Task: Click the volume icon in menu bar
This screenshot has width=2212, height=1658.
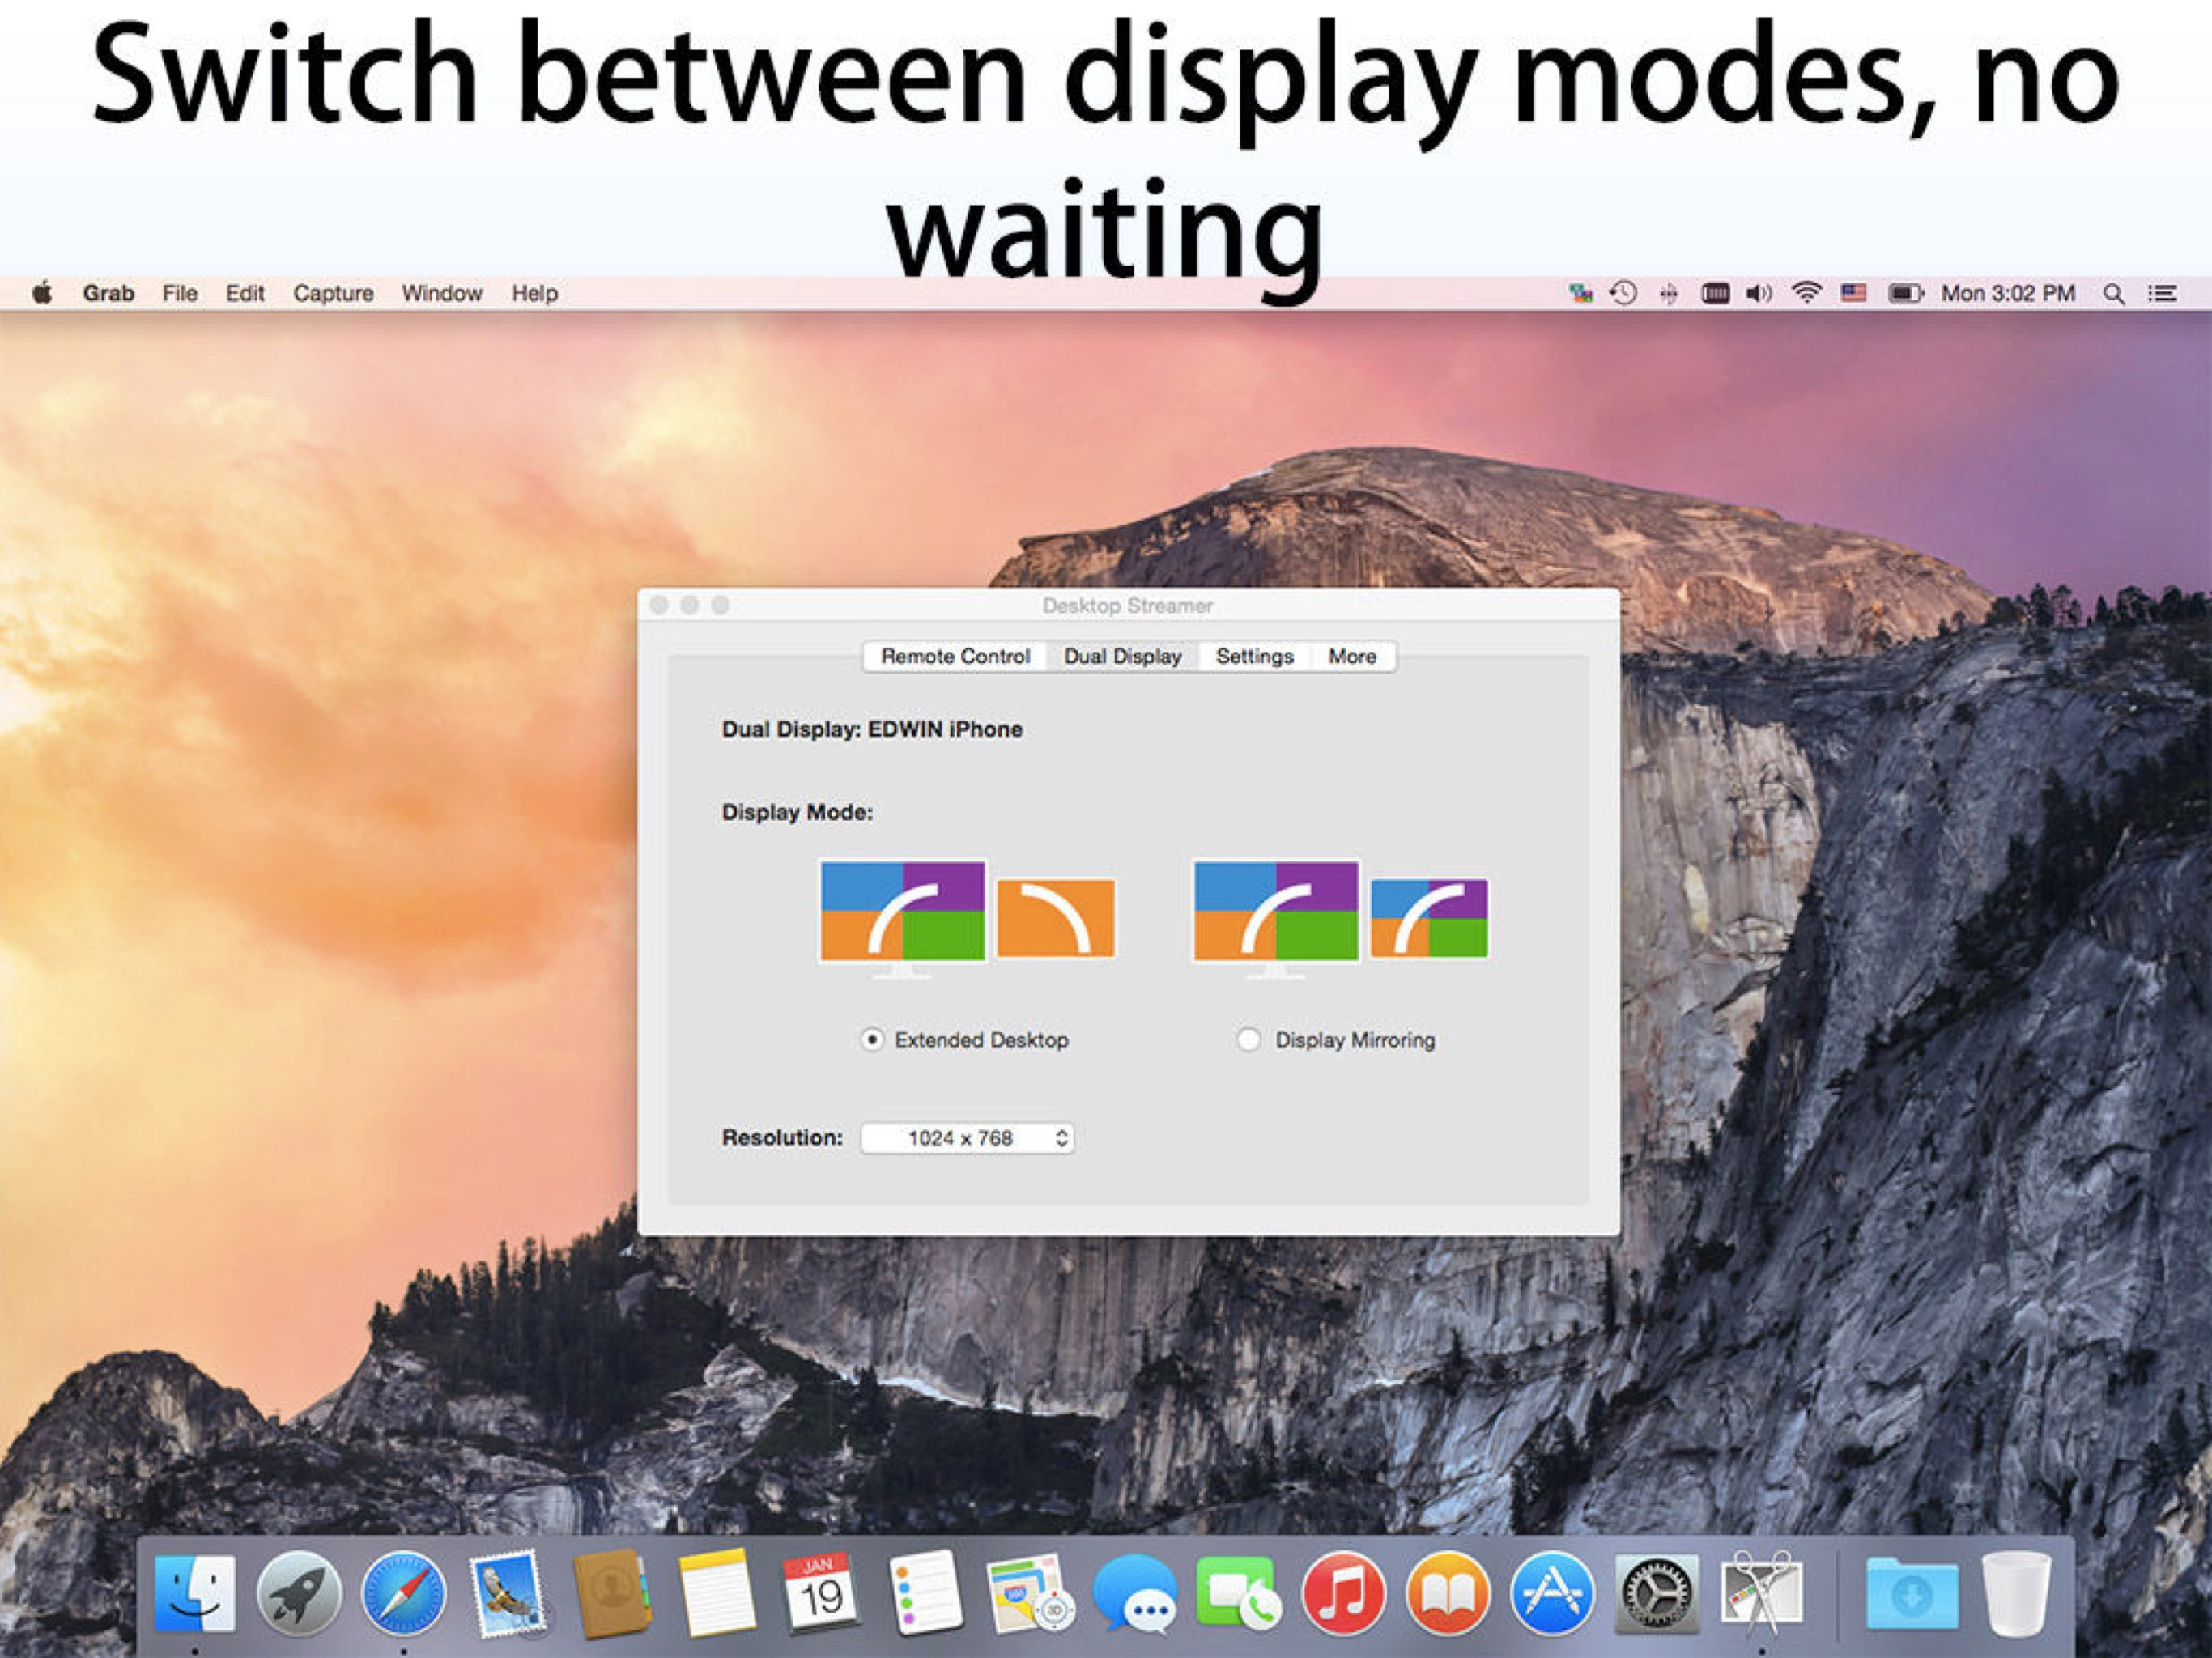Action: (1758, 293)
